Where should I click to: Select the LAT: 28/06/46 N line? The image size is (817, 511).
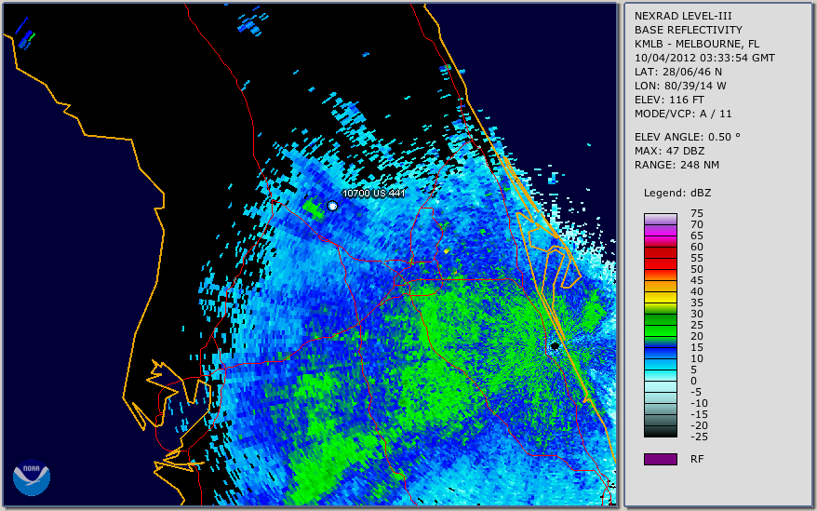[x=677, y=72]
